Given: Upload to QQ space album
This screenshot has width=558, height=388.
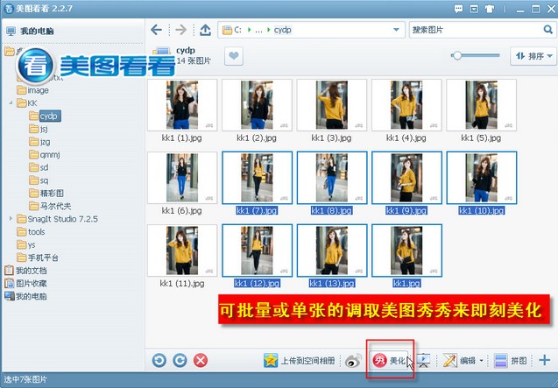Looking at the screenshot, I should pos(300,361).
